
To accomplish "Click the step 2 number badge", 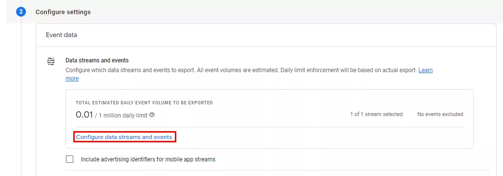I will tap(21, 12).
